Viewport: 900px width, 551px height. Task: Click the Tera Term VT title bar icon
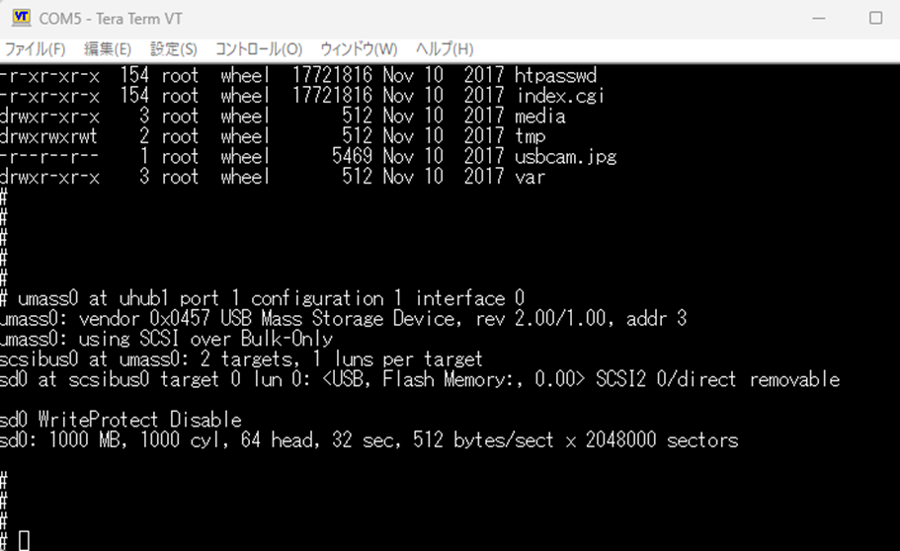(x=21, y=19)
